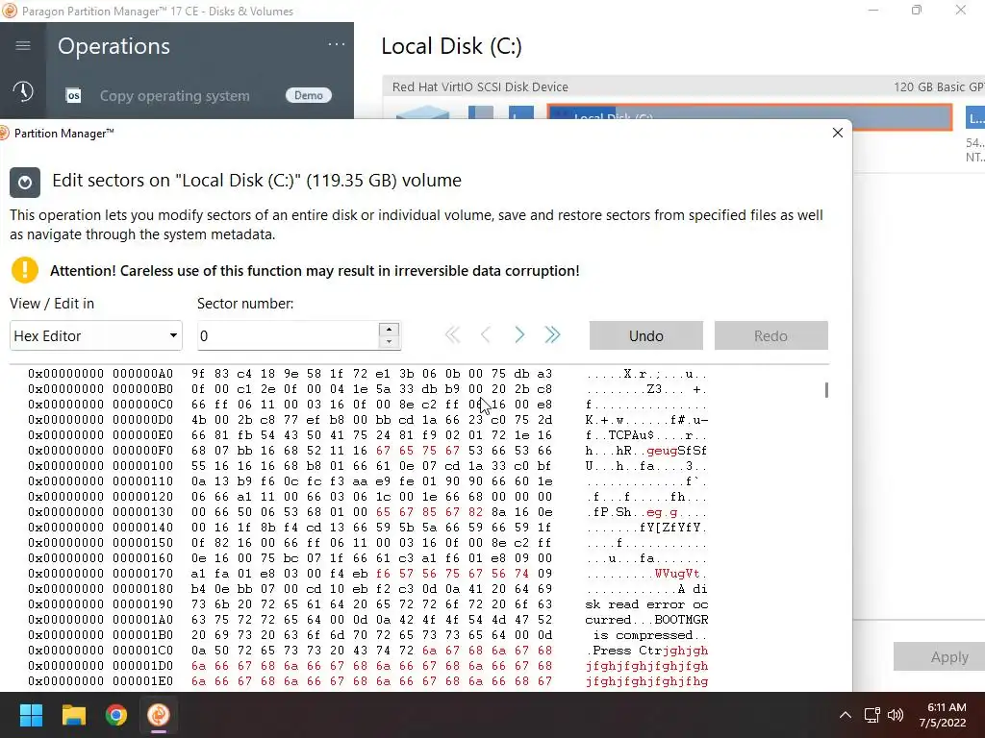Select Copy operating system operation
Image resolution: width=985 pixels, height=738 pixels.
175,96
